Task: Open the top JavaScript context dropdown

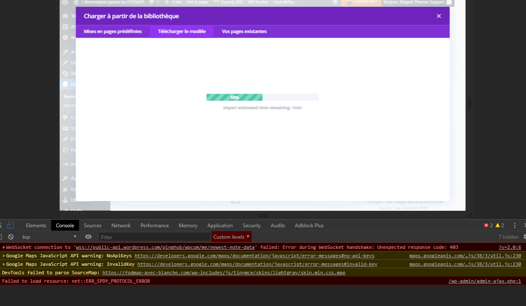Action: coord(49,237)
